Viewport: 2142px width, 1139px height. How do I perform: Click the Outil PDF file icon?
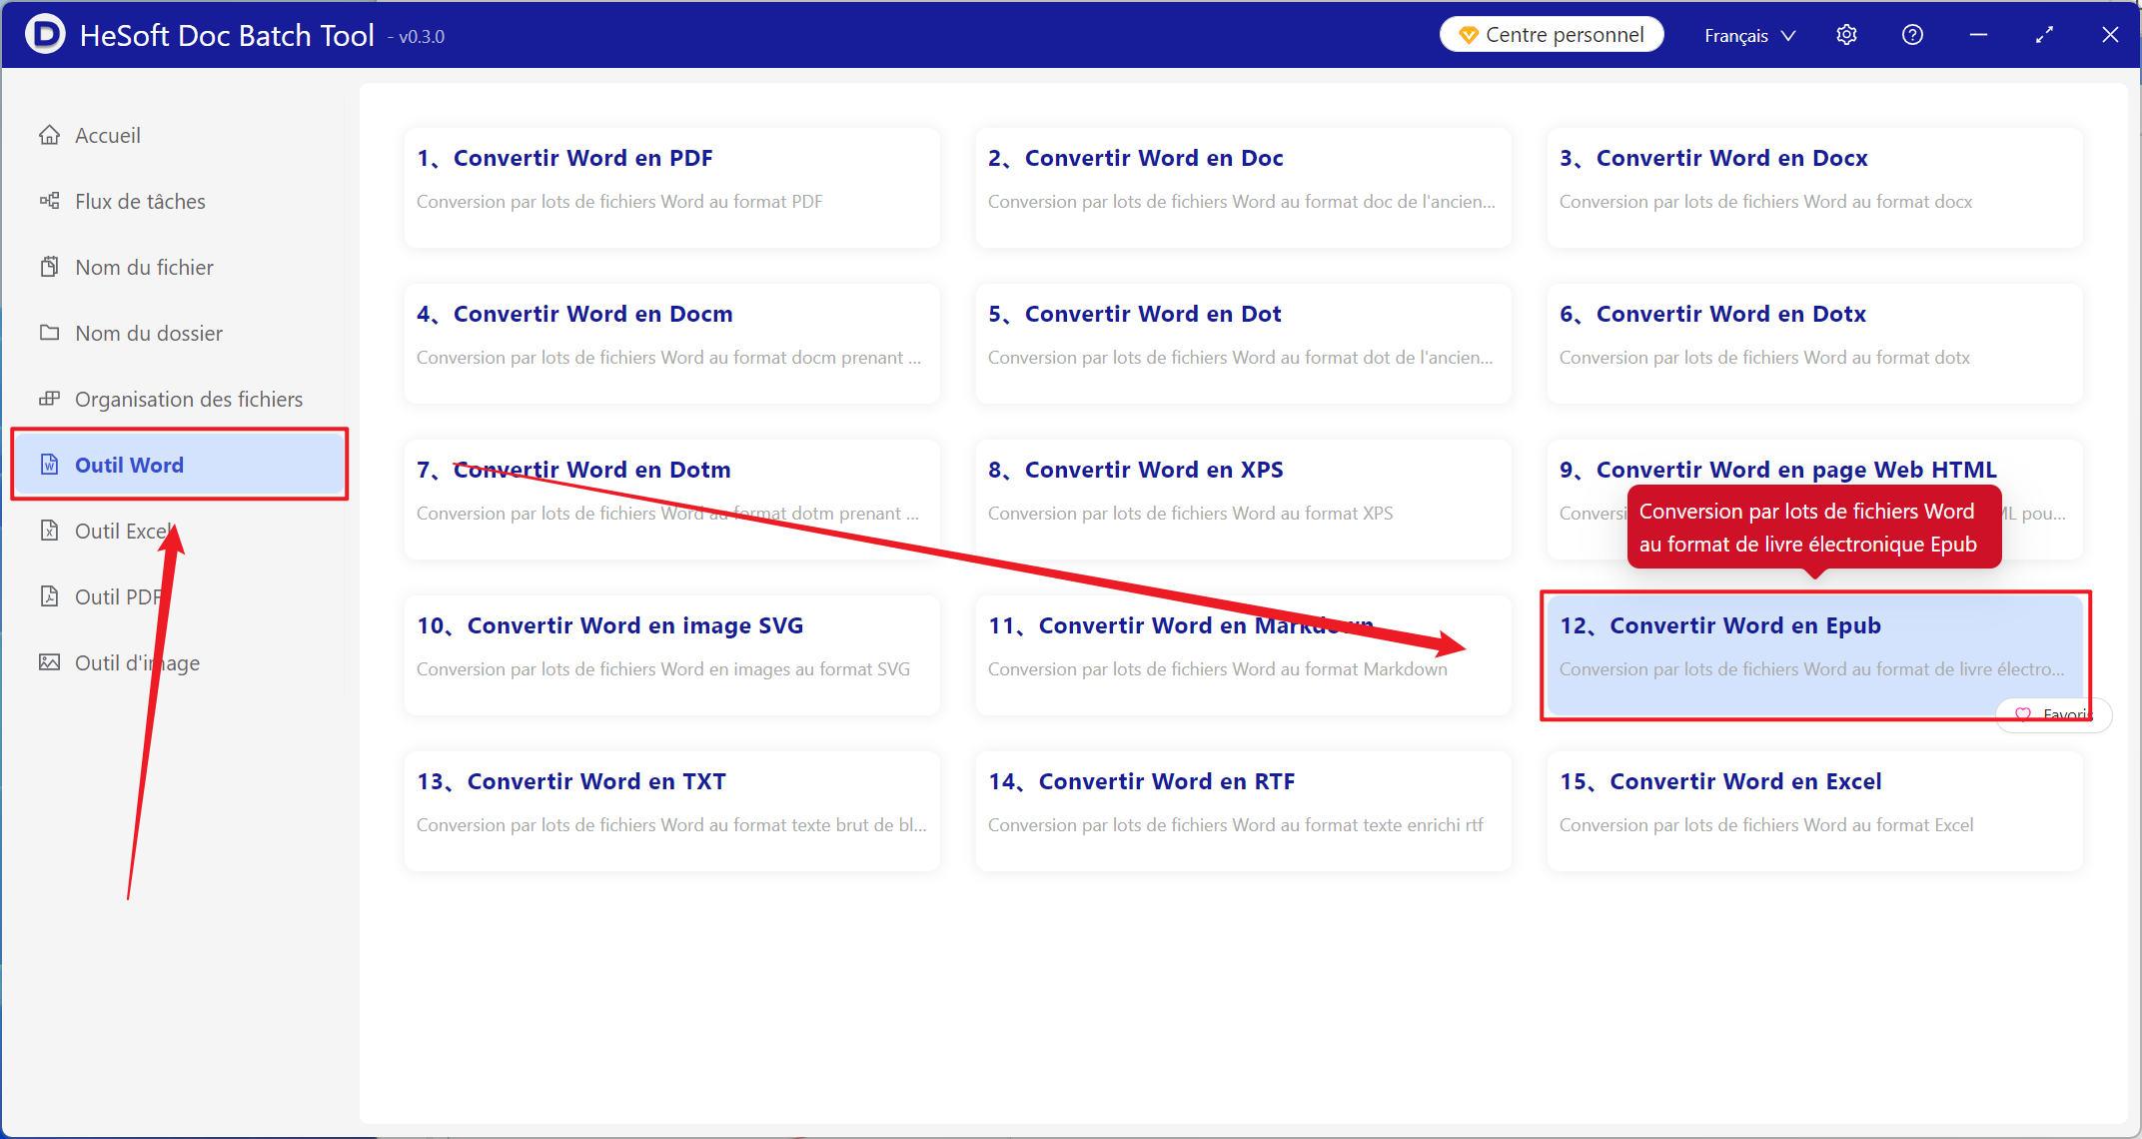tap(49, 596)
